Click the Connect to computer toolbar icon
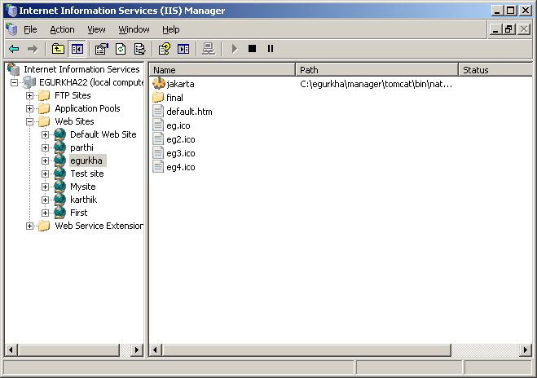This screenshot has width=537, height=378. [x=209, y=49]
